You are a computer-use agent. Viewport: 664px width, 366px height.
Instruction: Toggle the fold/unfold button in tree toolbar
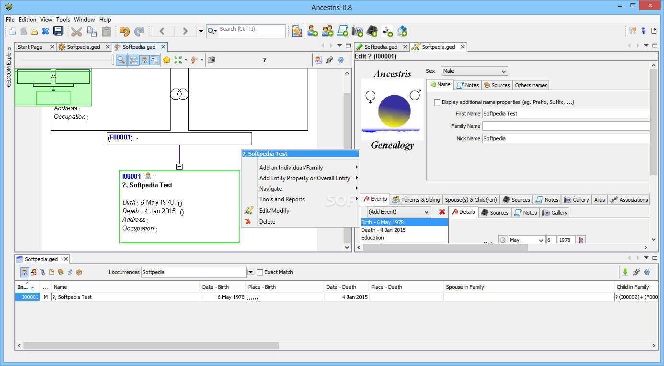click(154, 60)
